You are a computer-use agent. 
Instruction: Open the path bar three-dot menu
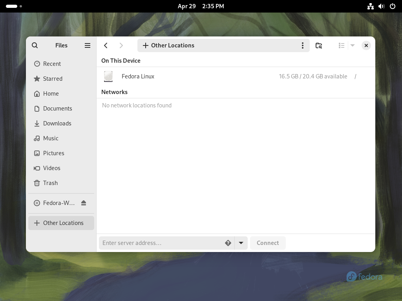click(x=303, y=45)
